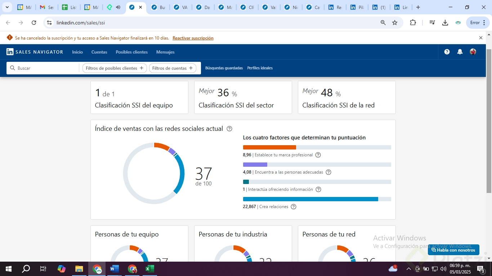Open 'Perfiles ideales' link
Screen dimensions: 492x276
[260, 68]
